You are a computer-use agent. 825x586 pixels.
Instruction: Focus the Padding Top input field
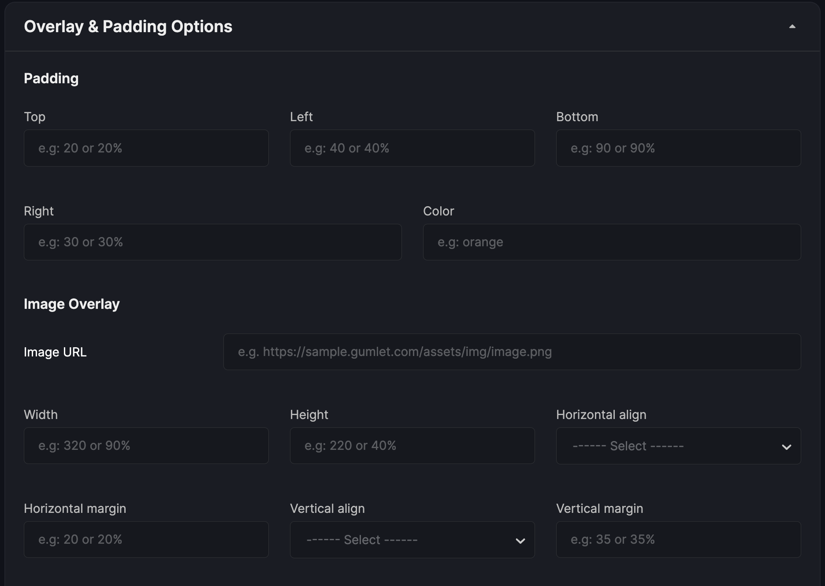pos(146,148)
